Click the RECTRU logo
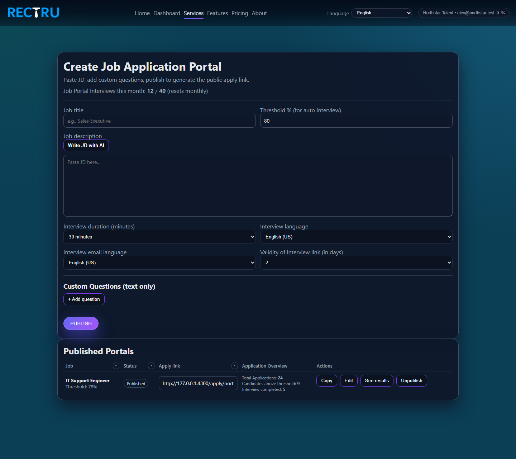The width and height of the screenshot is (516, 459). (x=33, y=13)
